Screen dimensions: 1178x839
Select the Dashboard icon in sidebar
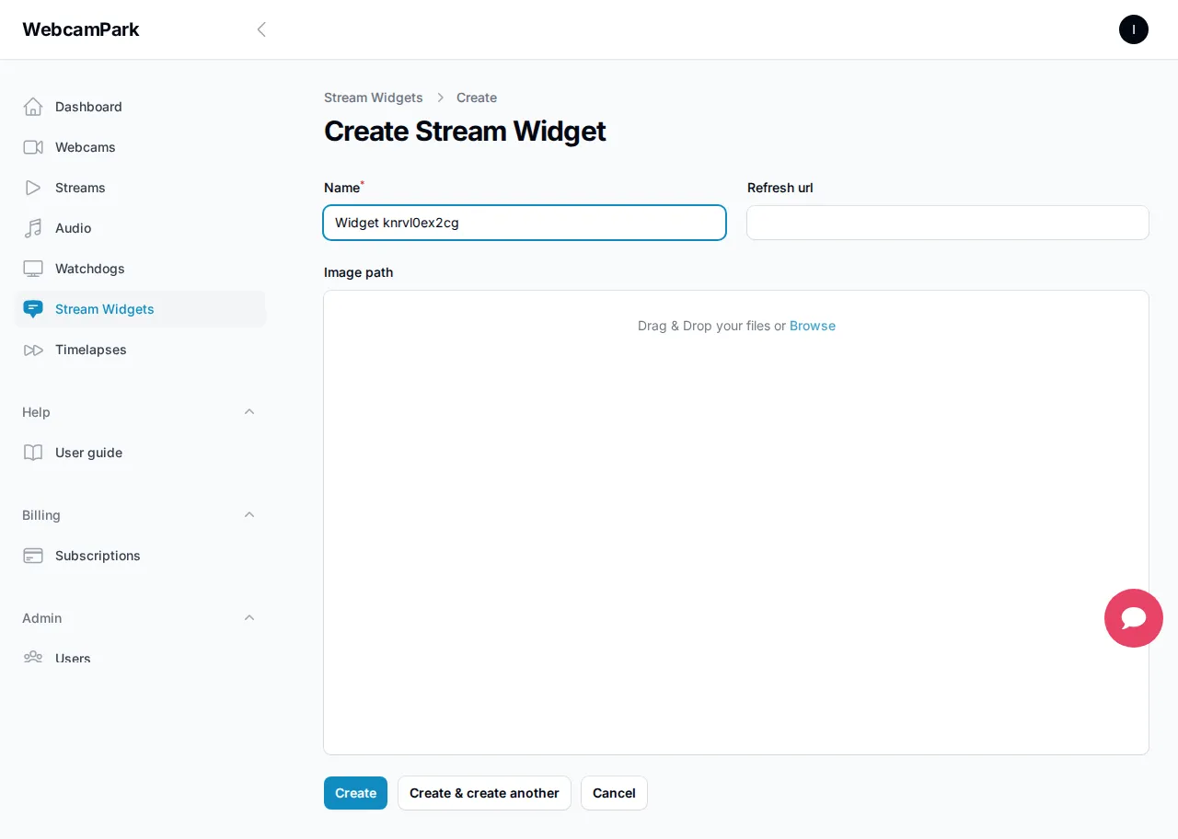(x=33, y=107)
